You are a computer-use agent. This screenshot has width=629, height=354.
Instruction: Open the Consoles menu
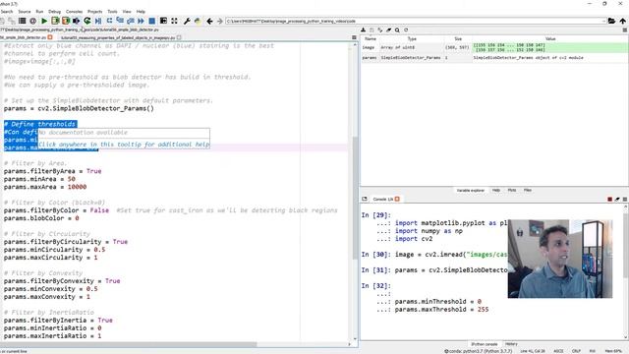click(74, 12)
